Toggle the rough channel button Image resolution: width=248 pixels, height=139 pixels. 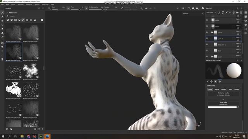click(224, 89)
